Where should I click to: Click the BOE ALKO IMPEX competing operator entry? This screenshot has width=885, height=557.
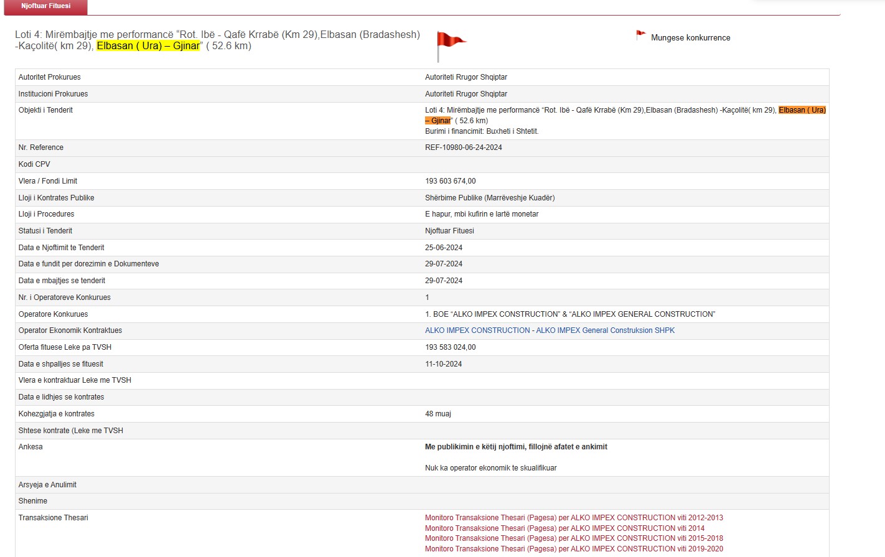click(x=570, y=314)
